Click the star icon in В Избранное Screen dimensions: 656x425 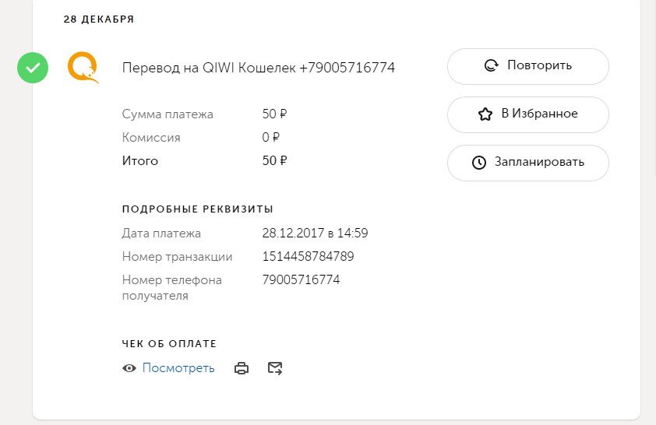click(x=485, y=114)
